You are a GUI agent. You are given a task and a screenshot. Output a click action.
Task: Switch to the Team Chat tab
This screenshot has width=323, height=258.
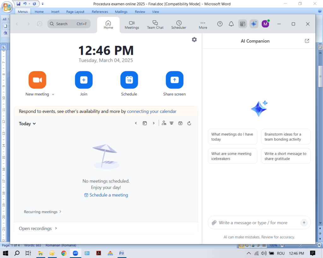155,25
